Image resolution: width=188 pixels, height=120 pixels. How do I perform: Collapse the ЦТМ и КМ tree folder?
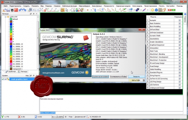coord(5,17)
